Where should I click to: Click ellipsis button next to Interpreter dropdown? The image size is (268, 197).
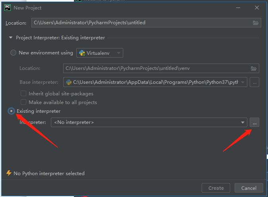[x=254, y=122]
